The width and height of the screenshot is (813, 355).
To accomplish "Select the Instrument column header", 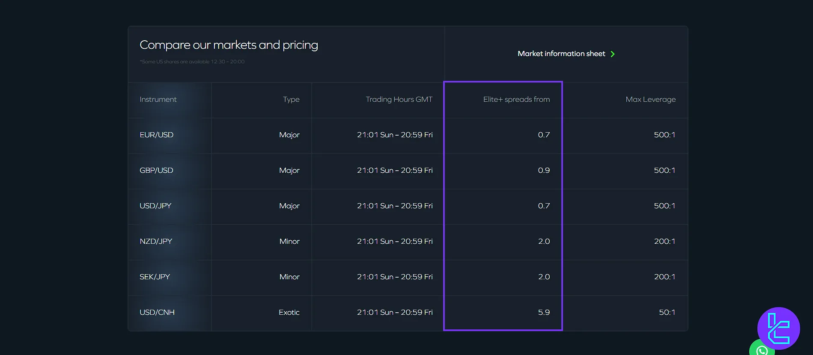I will (158, 99).
